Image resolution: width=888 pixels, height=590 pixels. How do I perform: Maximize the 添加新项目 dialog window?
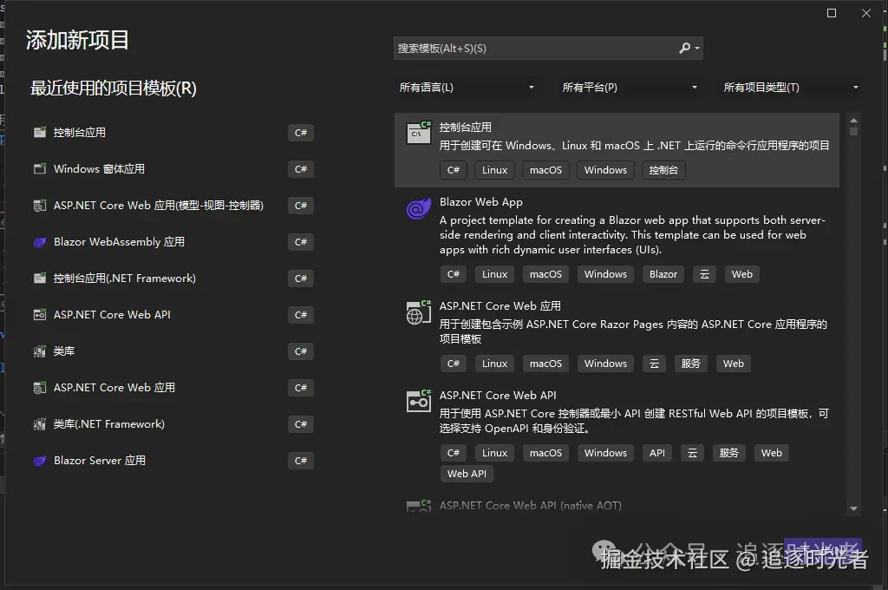(x=832, y=13)
